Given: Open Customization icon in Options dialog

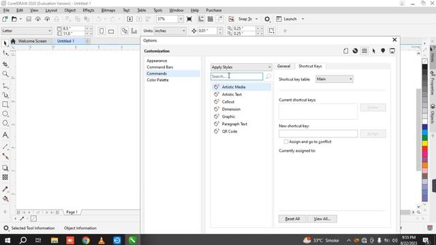Looking at the screenshot, I should point(364,51).
